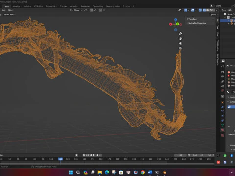The image size is (235, 176).
Task: Open the Global transform orientation dropdown
Action: [x=76, y=10]
